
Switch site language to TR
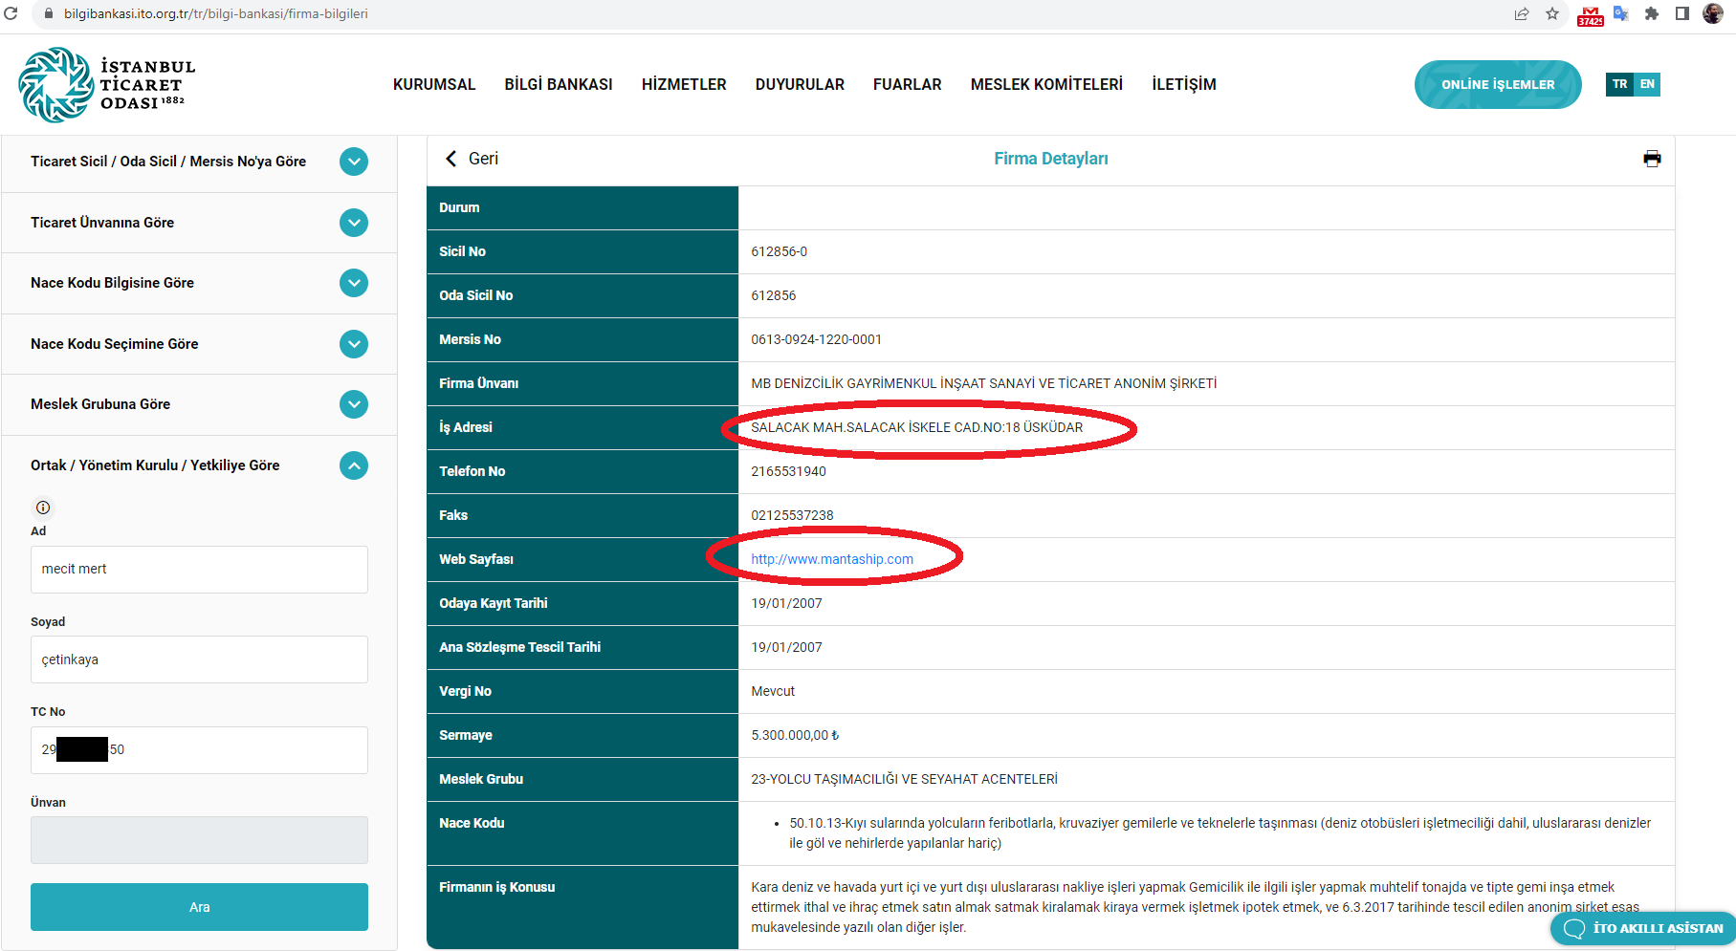(x=1619, y=84)
